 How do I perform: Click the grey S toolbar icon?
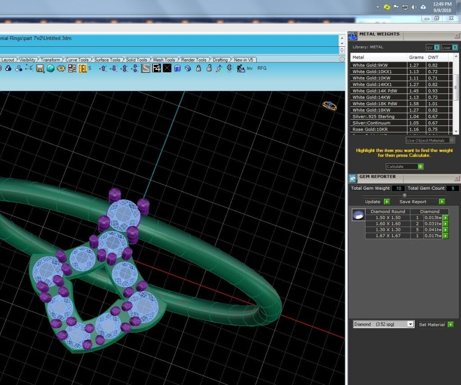coord(146,68)
